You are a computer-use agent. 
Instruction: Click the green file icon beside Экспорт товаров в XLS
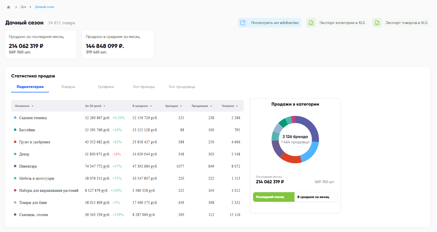click(x=377, y=23)
